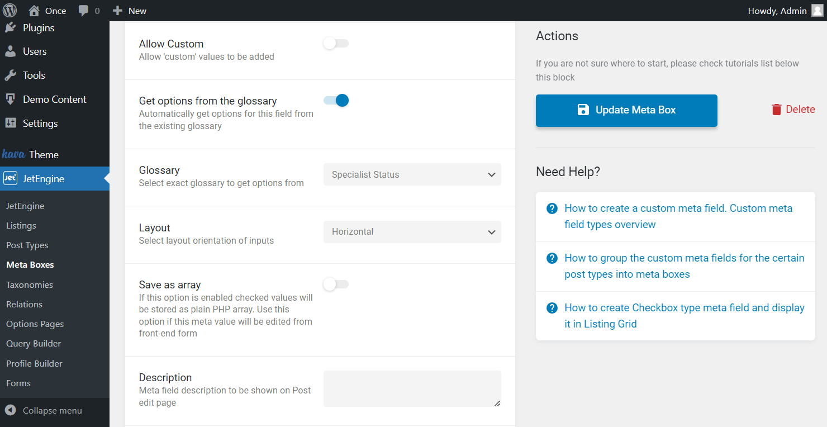This screenshot has width=827, height=427.
Task: Open Post Types submenu
Action: coord(27,245)
